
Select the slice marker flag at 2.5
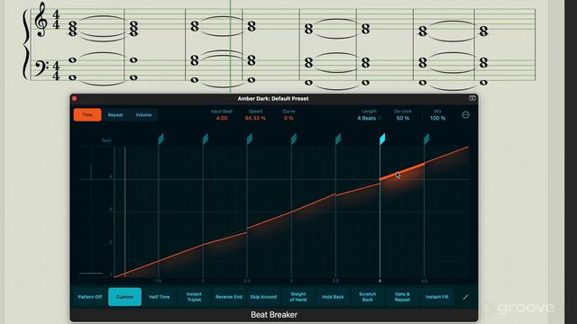pos(250,139)
